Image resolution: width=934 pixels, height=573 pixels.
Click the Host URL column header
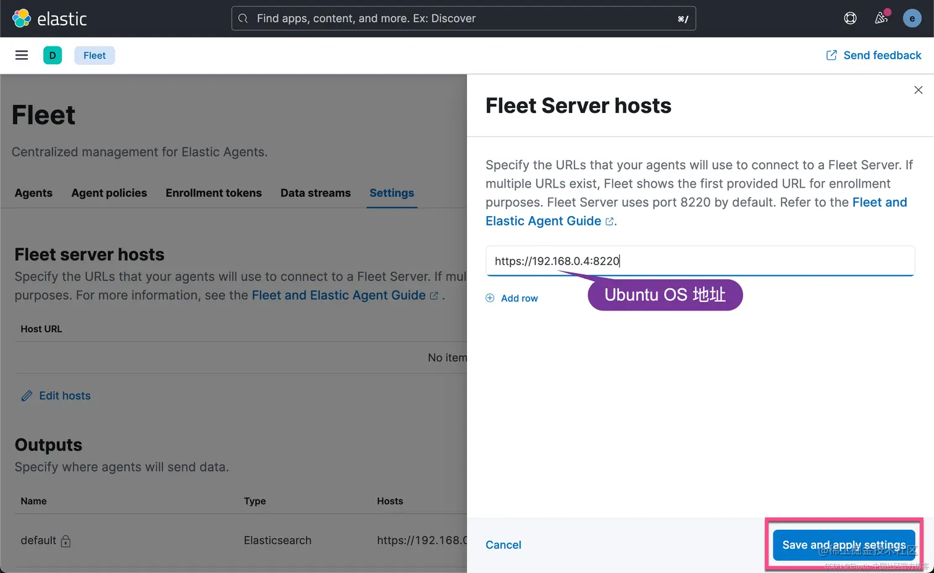click(41, 329)
